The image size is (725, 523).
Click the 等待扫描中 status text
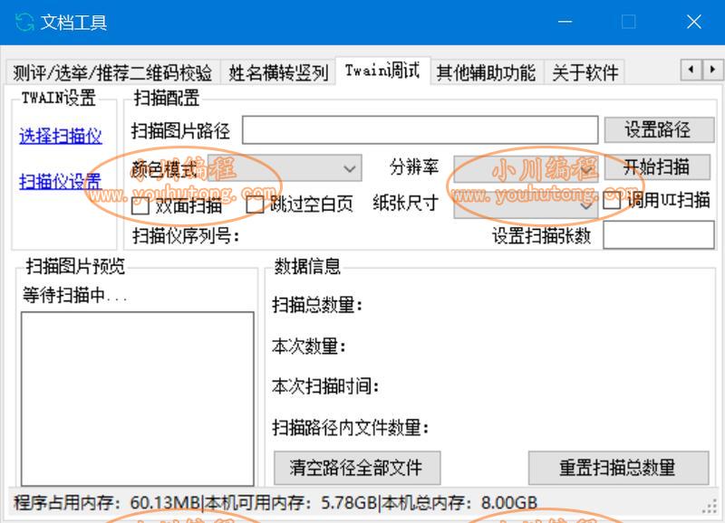[75, 295]
